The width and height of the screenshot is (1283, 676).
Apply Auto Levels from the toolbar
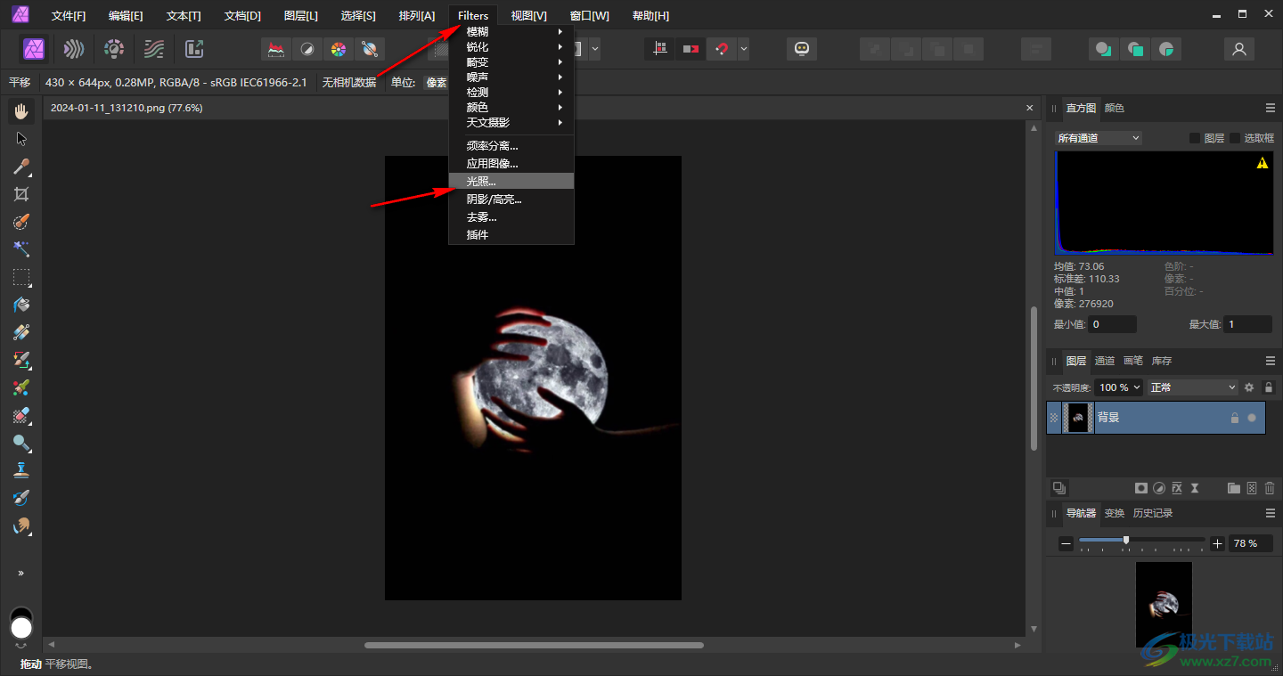point(277,49)
